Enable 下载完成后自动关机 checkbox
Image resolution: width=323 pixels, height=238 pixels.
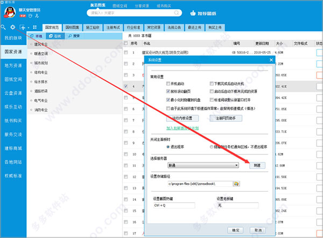pyautogui.click(x=212, y=83)
